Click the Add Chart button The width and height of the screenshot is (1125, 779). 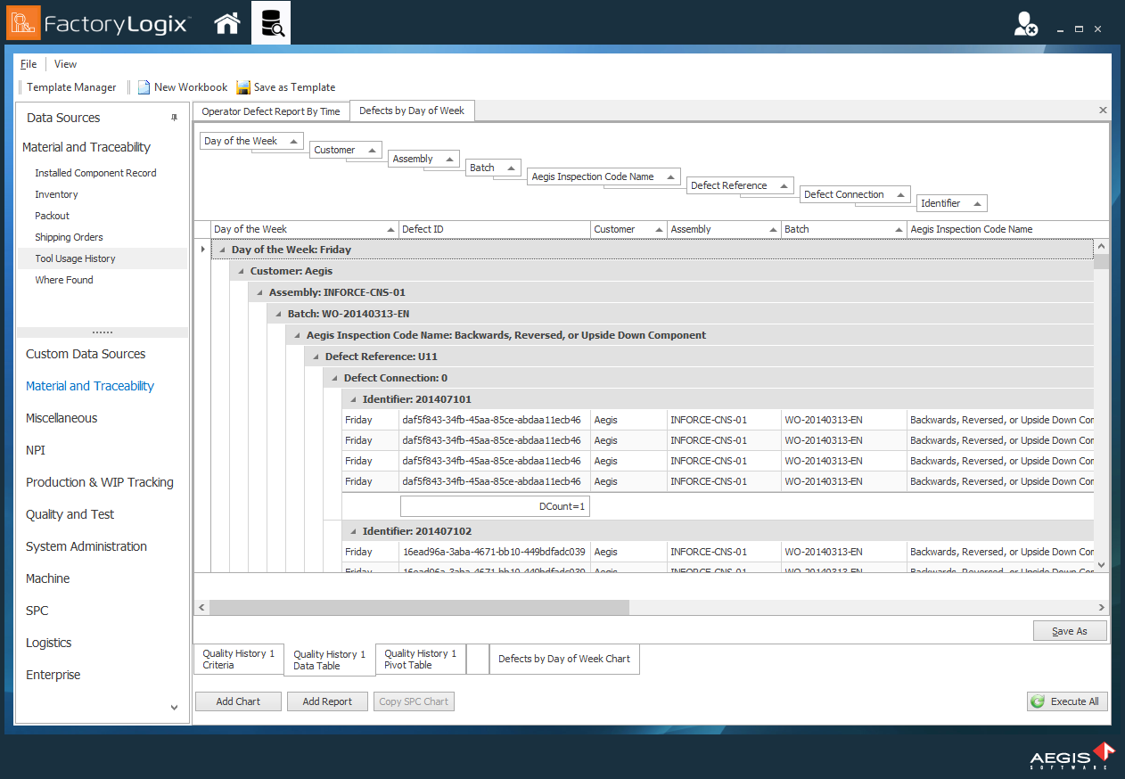point(238,701)
